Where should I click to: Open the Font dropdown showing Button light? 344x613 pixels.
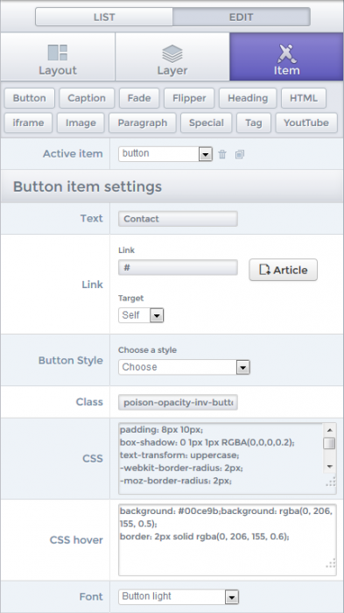[x=179, y=596]
